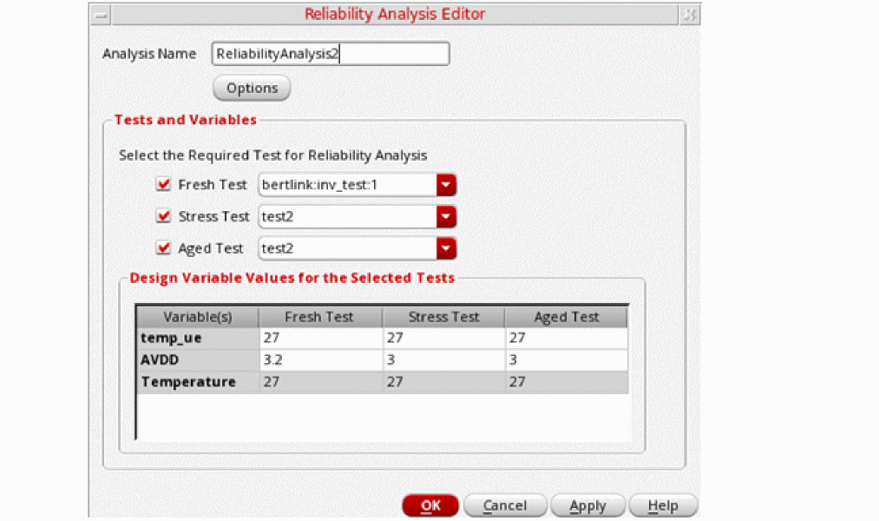
Task: Open the window menu icon in title bar
Action: tap(101, 15)
